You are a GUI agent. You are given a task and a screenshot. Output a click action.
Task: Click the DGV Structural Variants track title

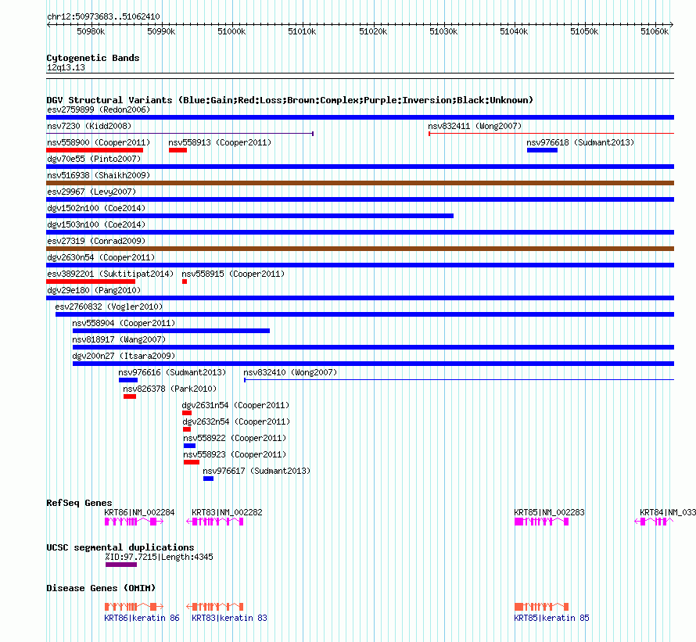pos(289,100)
